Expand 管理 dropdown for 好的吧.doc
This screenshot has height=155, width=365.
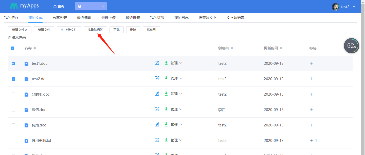tap(176, 94)
